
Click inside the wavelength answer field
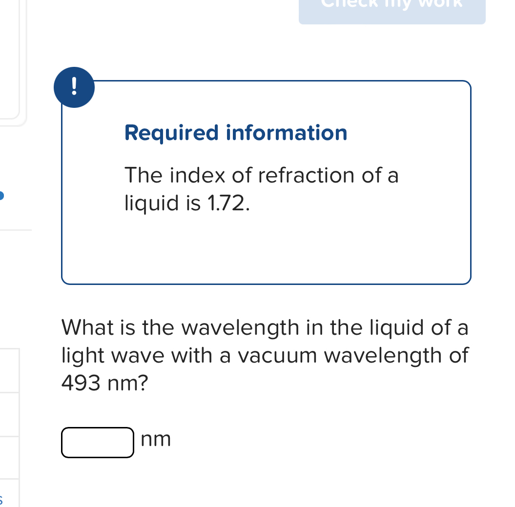[x=97, y=442]
